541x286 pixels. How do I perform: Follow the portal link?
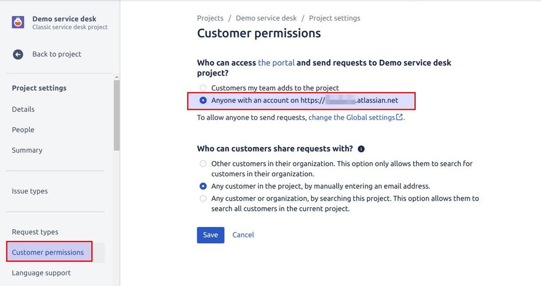click(276, 63)
